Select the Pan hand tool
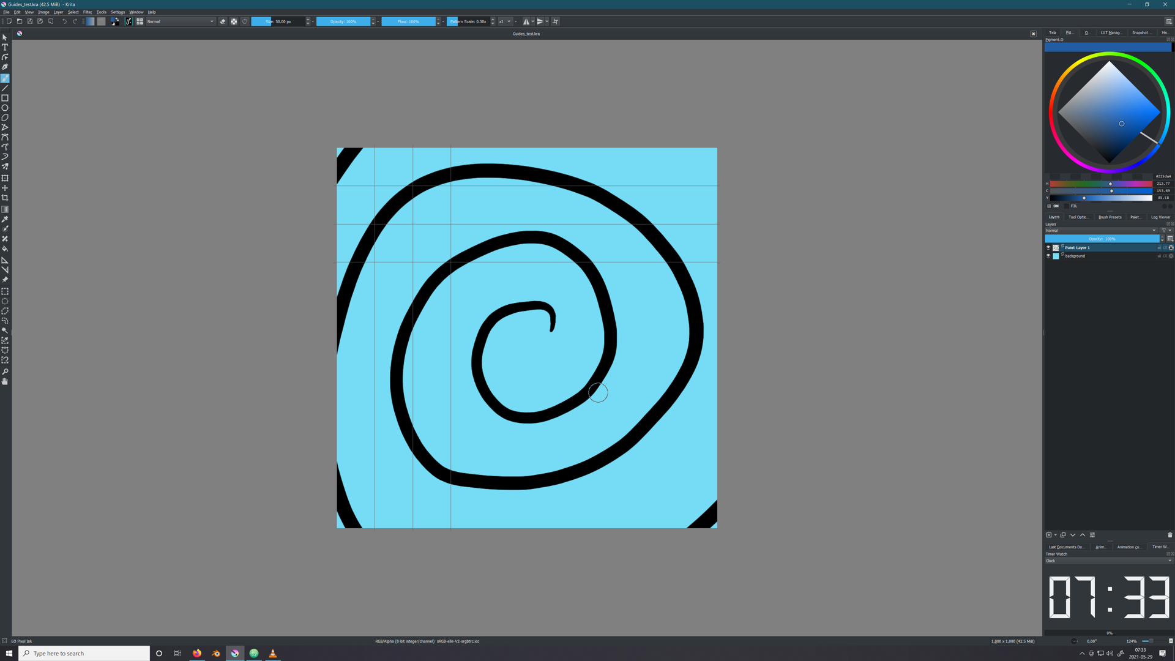The image size is (1175, 661). 5,381
